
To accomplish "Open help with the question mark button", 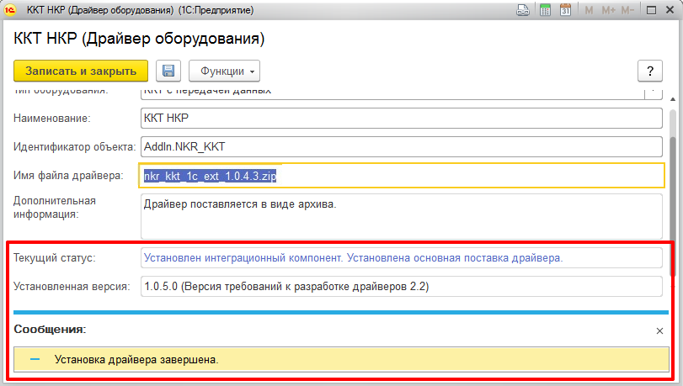I will (649, 71).
